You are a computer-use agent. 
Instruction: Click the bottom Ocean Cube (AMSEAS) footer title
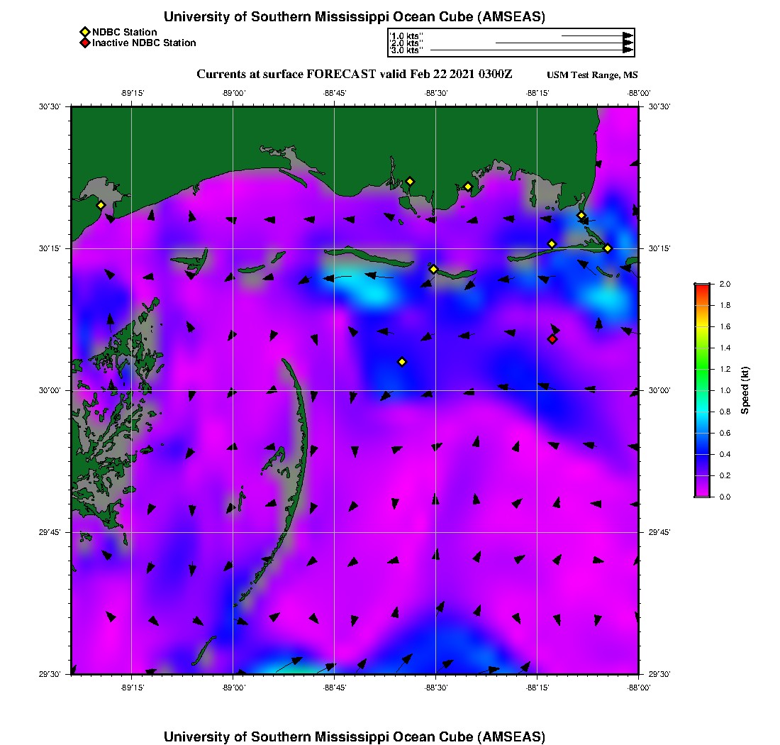[x=355, y=736]
